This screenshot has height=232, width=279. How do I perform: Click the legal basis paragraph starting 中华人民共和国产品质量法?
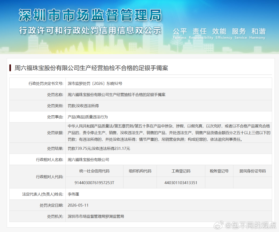169,133
